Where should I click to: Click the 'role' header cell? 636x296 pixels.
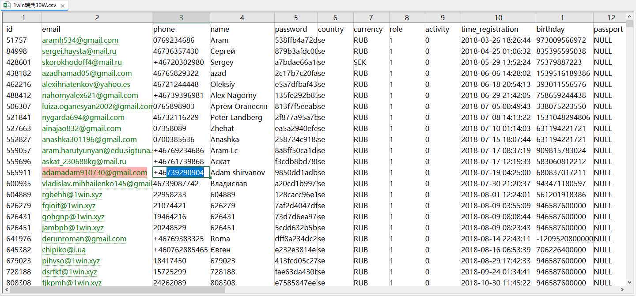[x=407, y=29]
